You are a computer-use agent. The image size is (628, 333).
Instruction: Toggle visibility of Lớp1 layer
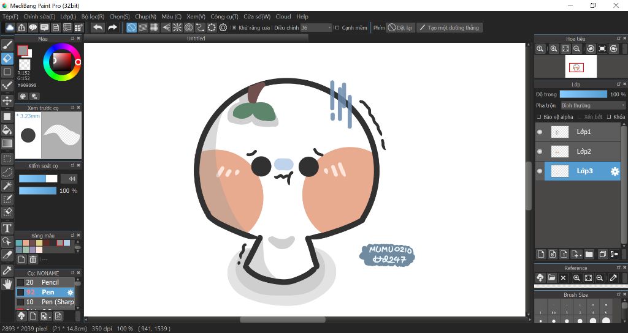[540, 132]
